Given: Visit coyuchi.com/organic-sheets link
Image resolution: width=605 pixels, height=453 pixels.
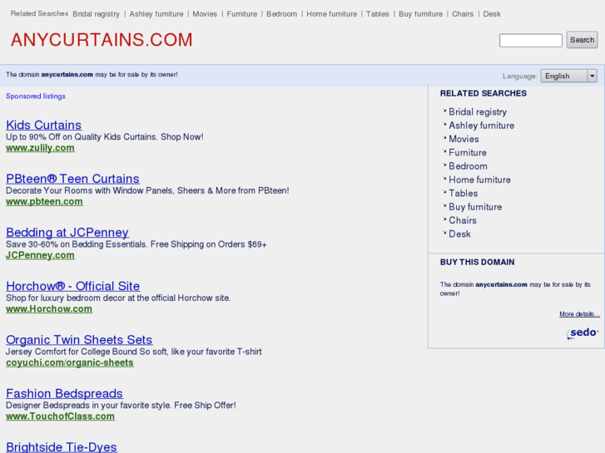Looking at the screenshot, I should 70,362.
